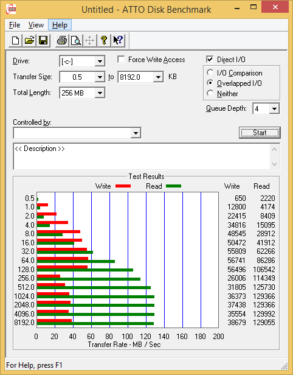Click the Open file folder icon
This screenshot has height=375, width=293.
coord(29,40)
